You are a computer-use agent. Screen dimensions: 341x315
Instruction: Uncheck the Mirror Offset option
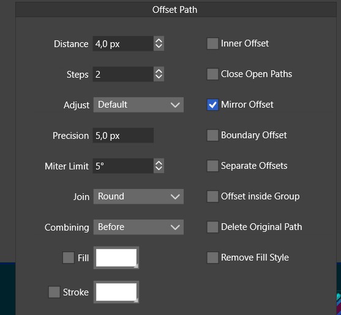(212, 105)
